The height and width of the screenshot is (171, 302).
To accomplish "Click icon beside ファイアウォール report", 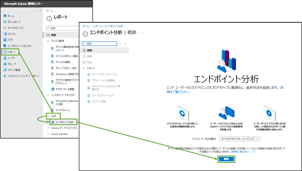I will 53,110.
